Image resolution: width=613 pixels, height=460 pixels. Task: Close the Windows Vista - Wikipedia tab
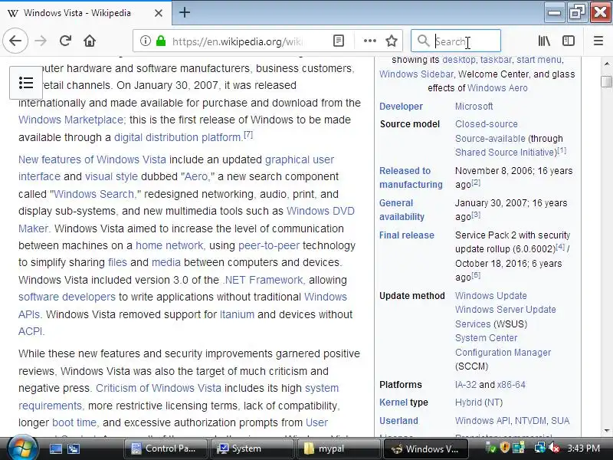click(159, 13)
